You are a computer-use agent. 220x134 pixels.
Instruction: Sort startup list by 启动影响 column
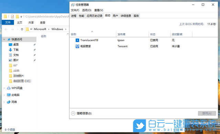click(181, 34)
